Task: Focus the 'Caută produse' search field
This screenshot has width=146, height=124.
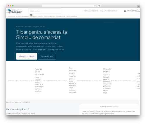Action: 45,11
